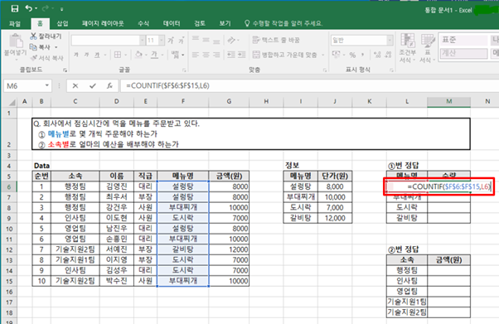Cancel formula entry with X

[75, 85]
